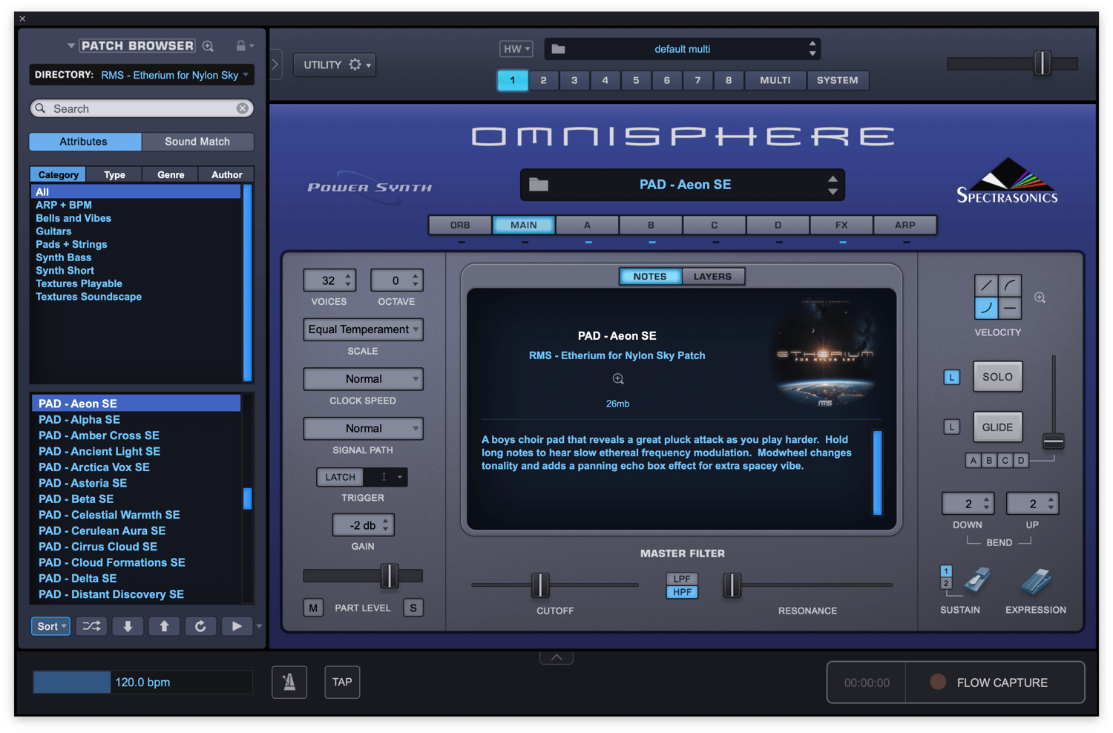Toggle the L button next to GLIDE

pyautogui.click(x=952, y=427)
